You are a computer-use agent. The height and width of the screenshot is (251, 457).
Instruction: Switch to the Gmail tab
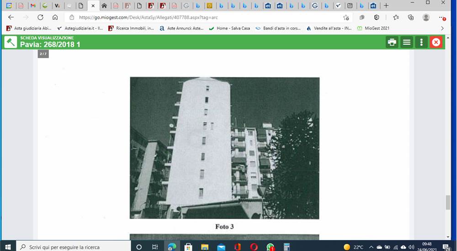(33, 5)
